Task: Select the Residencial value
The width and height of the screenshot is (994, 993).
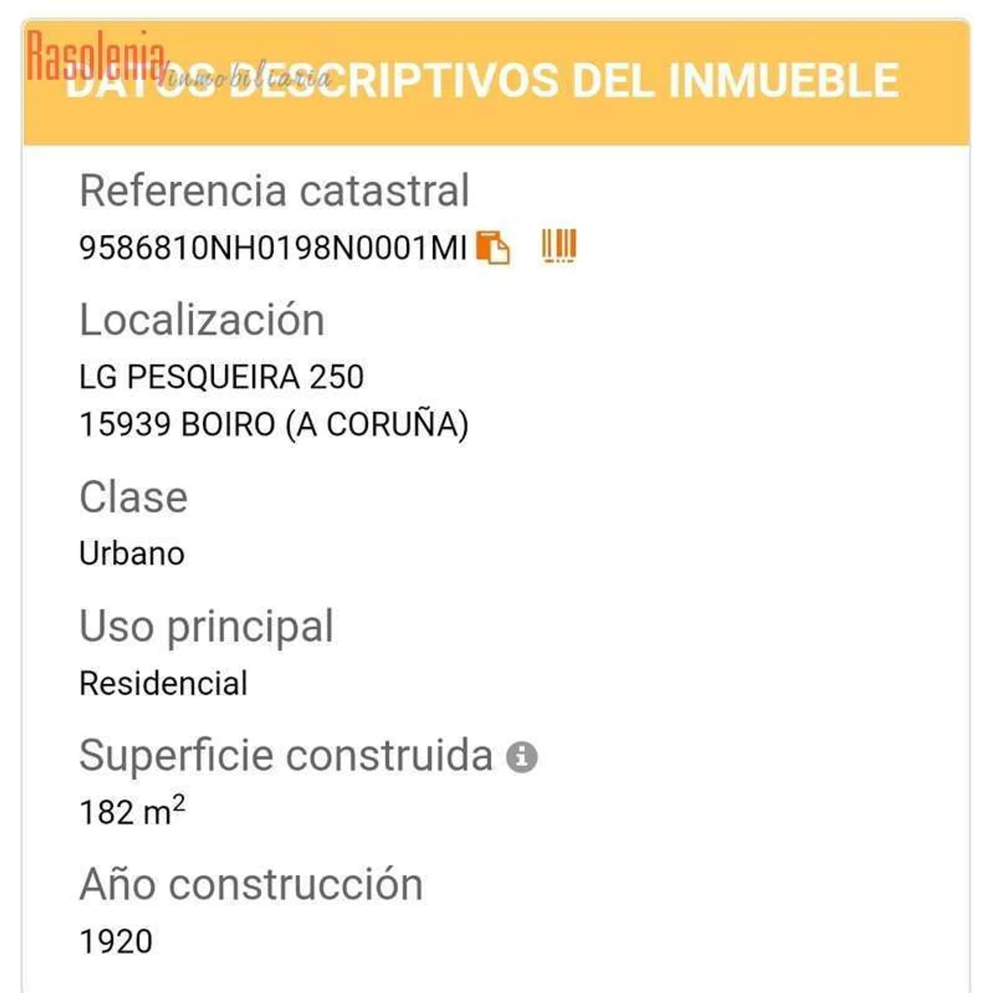Action: [163, 683]
